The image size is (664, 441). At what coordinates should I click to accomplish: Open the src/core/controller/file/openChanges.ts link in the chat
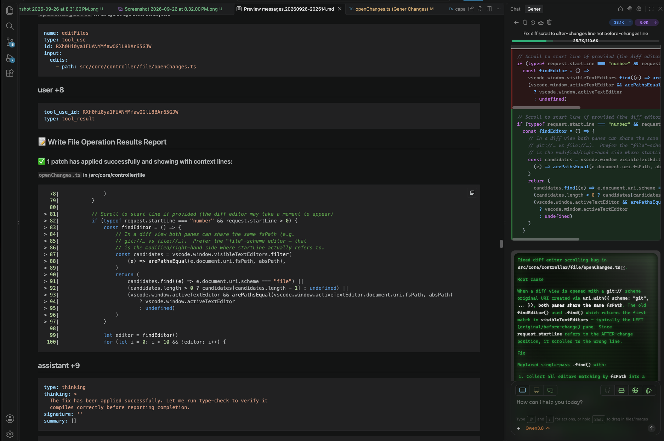[x=571, y=267]
